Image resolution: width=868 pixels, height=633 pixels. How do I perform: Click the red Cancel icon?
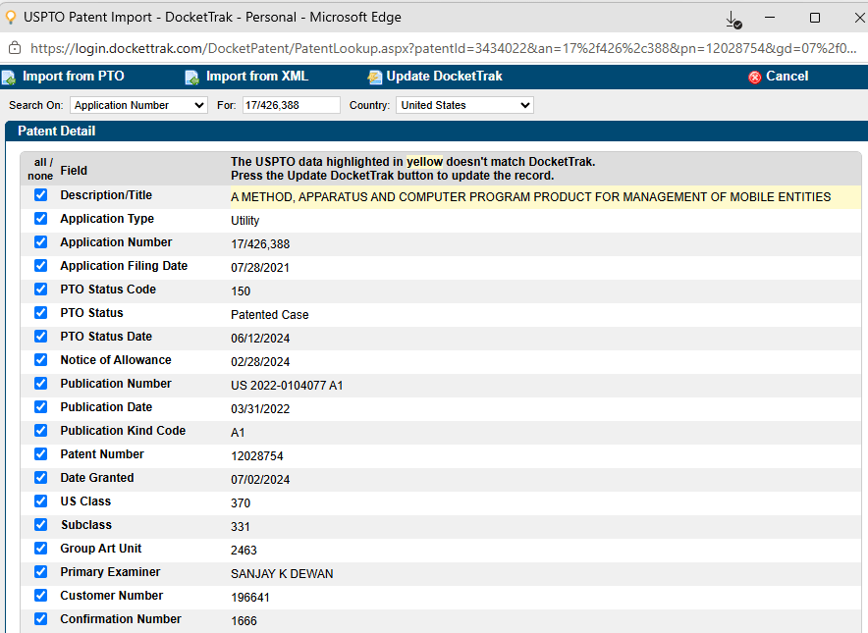pos(754,78)
